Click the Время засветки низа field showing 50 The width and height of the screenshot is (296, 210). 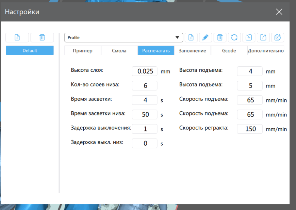[145, 114]
